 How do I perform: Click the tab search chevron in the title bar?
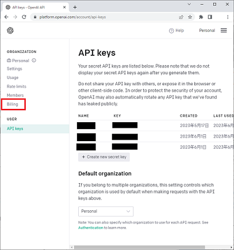(x=189, y=4)
